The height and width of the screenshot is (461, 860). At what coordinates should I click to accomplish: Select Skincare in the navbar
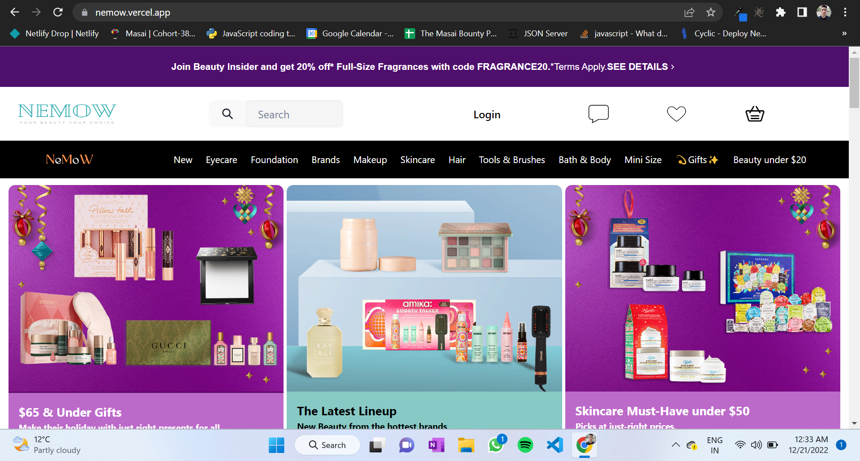(417, 160)
